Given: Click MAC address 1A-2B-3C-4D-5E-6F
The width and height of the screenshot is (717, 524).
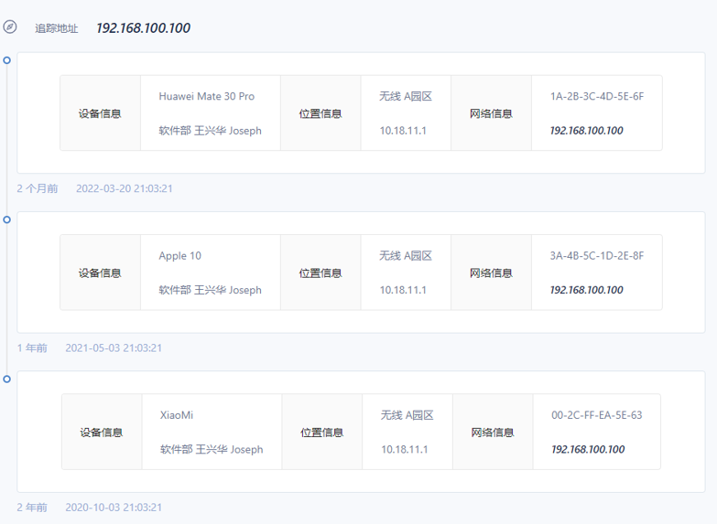Looking at the screenshot, I should (x=596, y=96).
